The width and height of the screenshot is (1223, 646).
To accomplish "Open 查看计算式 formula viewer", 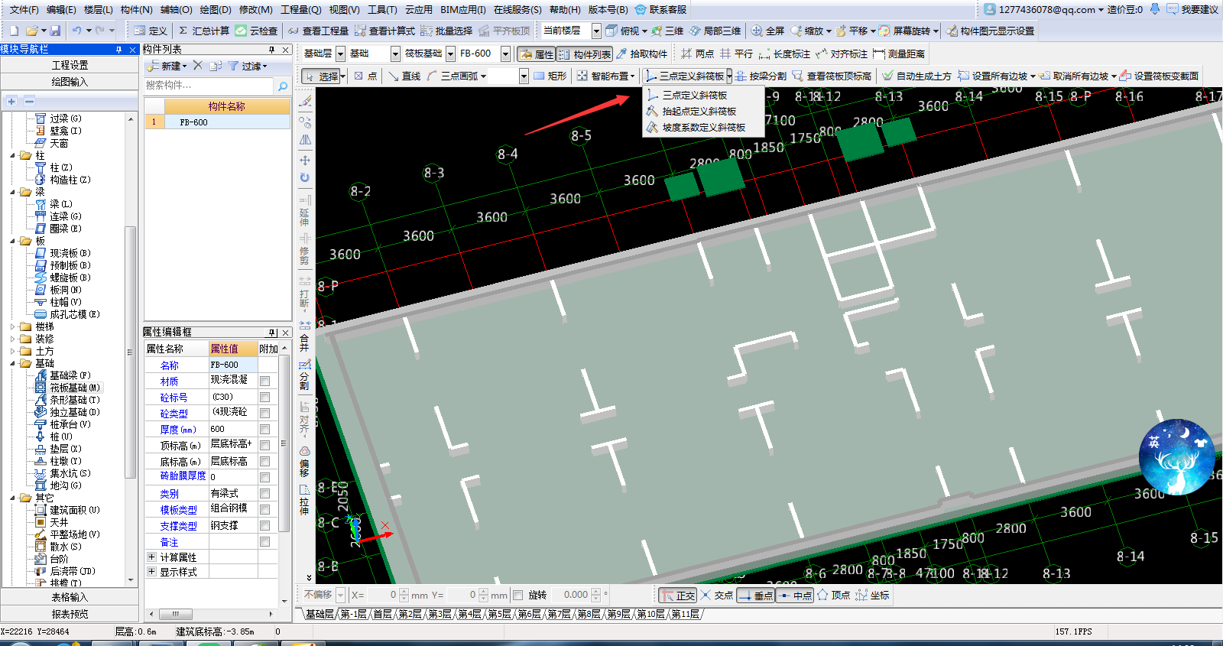I will point(385,31).
